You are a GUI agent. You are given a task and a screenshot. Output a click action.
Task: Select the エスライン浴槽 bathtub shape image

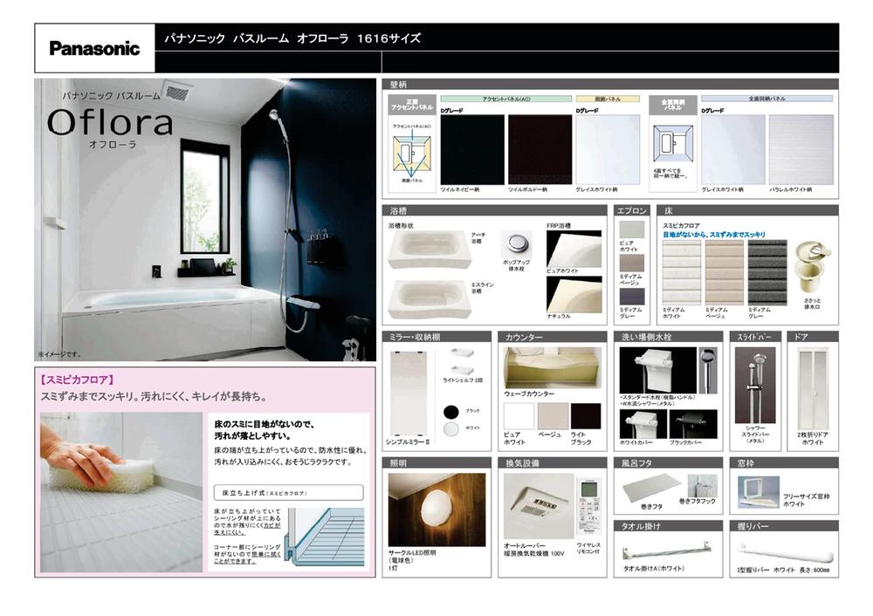[429, 296]
